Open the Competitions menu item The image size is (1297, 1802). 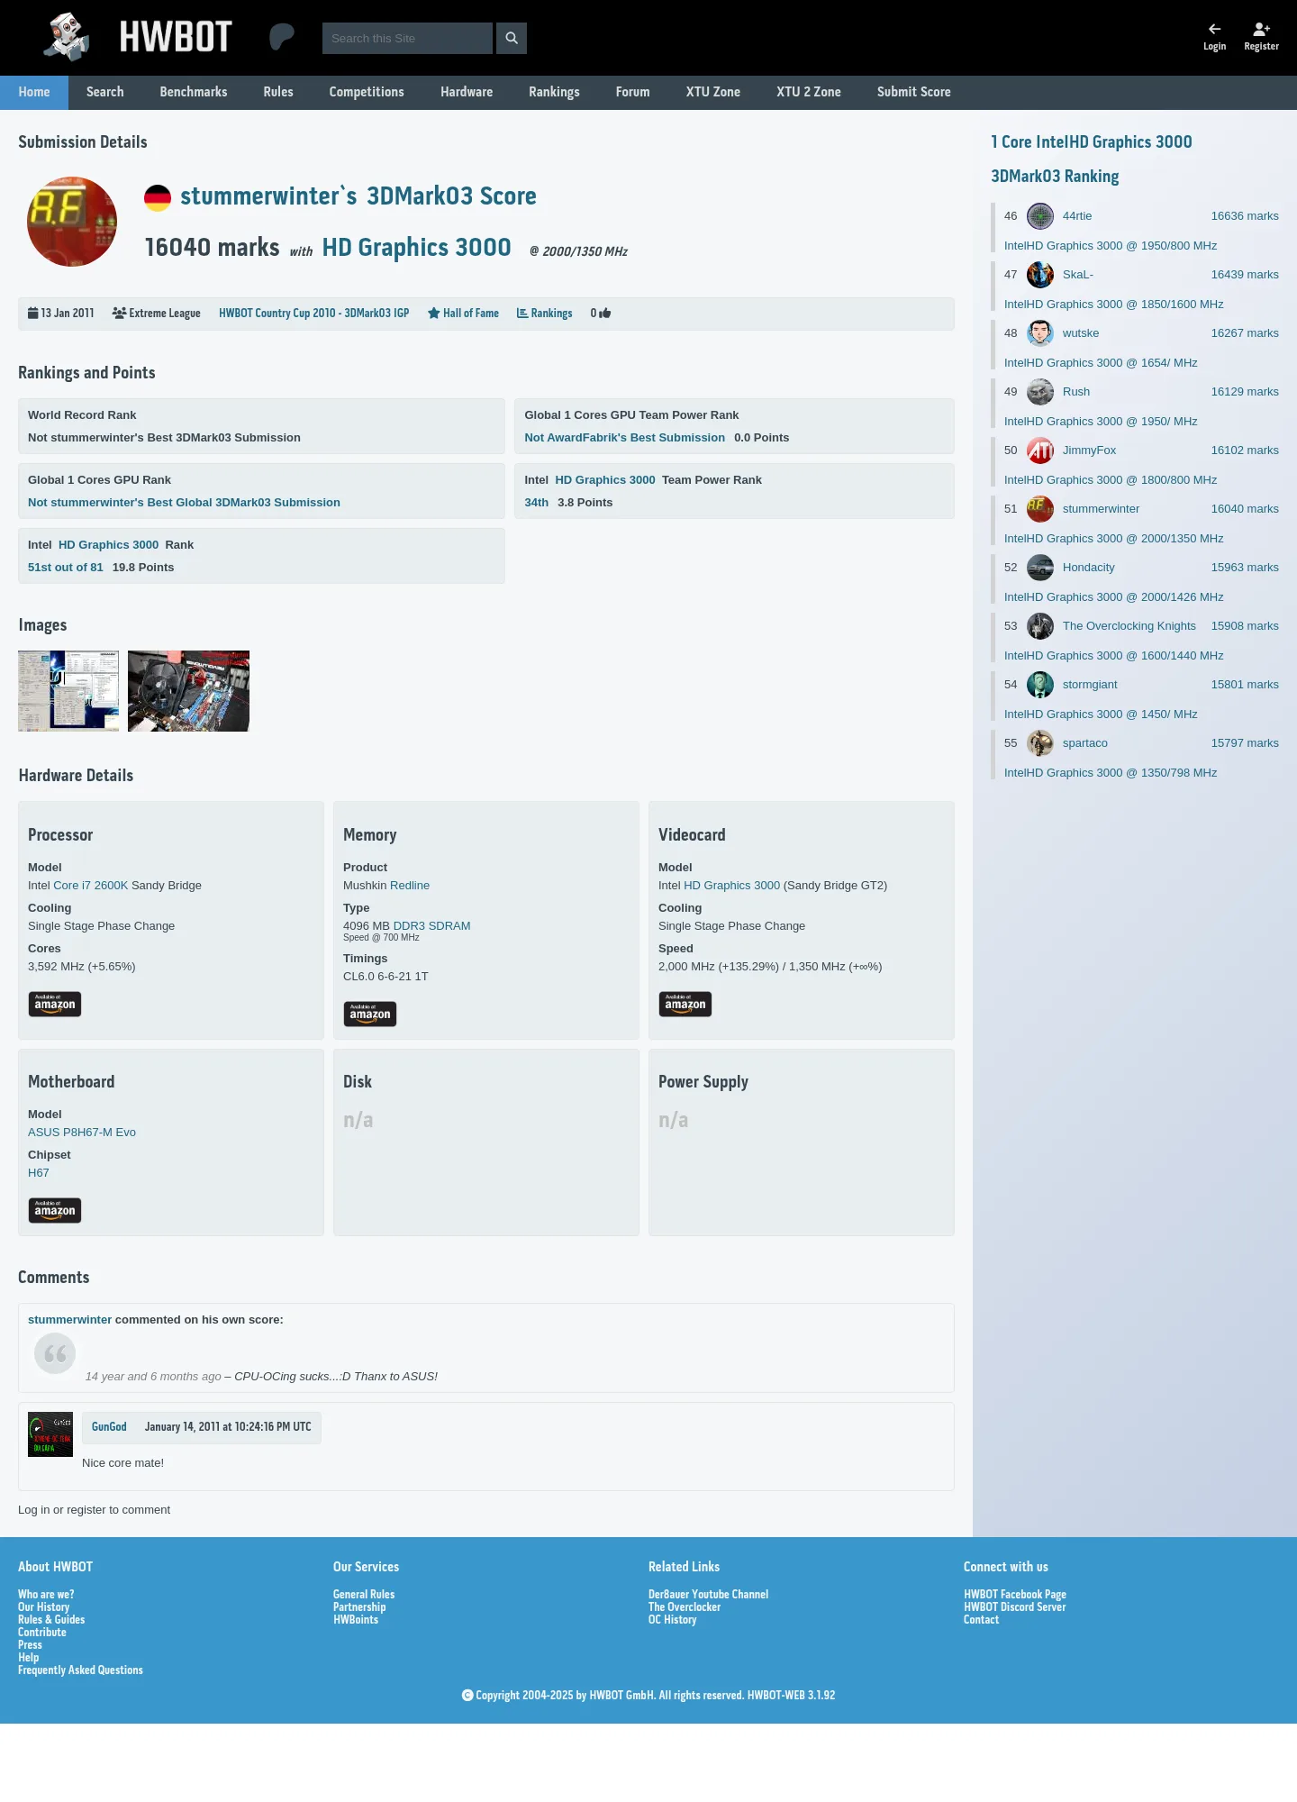tap(367, 92)
